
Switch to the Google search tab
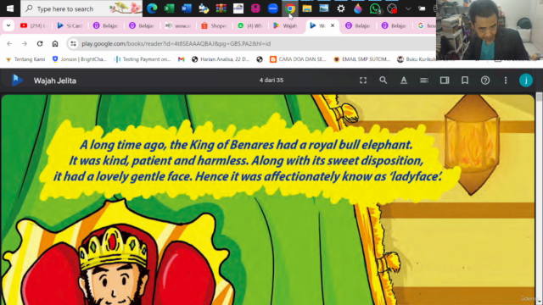tap(426, 25)
